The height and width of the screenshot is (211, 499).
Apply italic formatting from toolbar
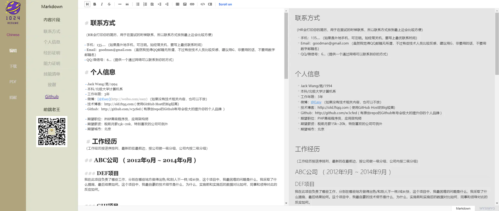pyautogui.click(x=102, y=4)
